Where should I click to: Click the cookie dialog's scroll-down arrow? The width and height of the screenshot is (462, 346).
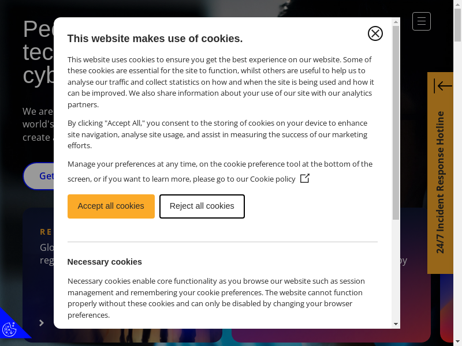(x=396, y=324)
